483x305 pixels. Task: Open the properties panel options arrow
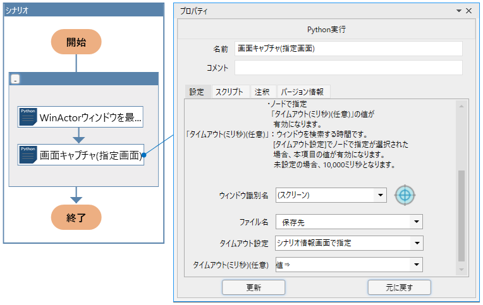coord(459,11)
